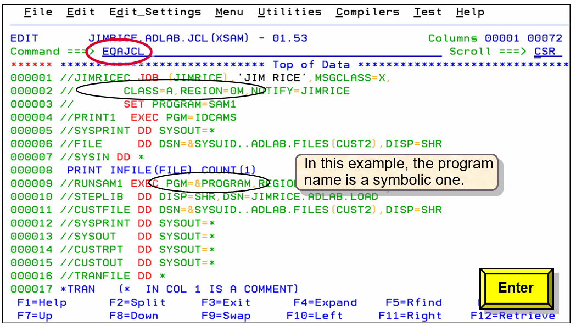Open the Edit_Settings menu
The width and height of the screenshot is (576, 326).
click(x=155, y=12)
